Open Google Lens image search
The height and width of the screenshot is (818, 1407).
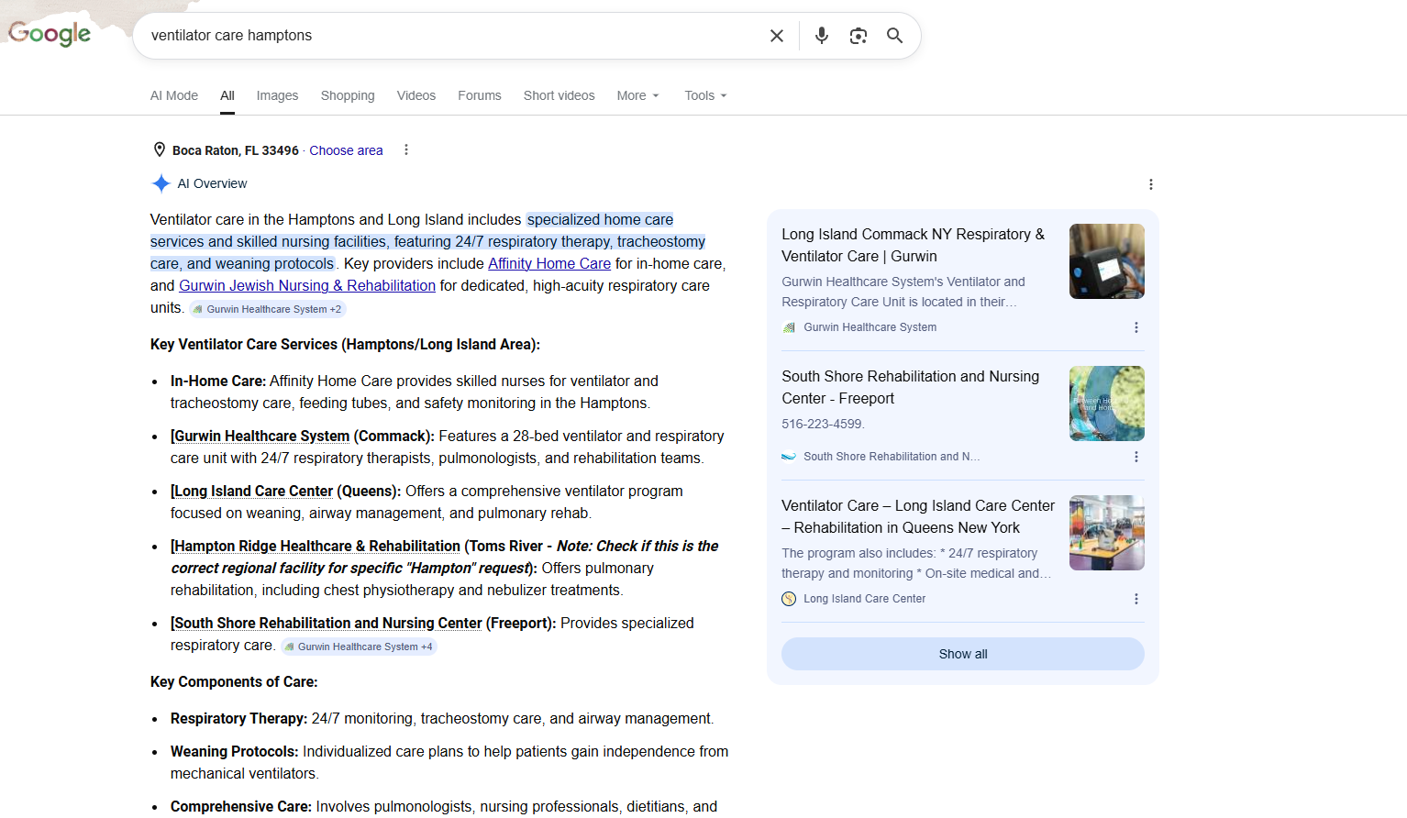pyautogui.click(x=859, y=35)
